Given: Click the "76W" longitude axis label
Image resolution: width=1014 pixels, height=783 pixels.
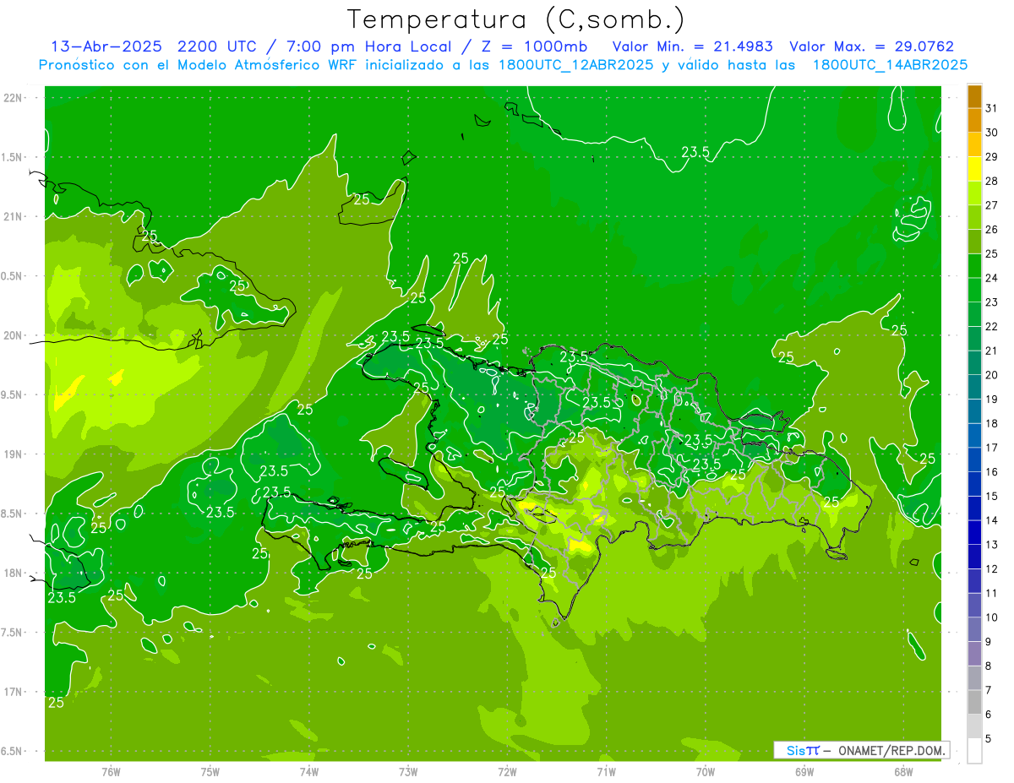Looking at the screenshot, I should (111, 772).
